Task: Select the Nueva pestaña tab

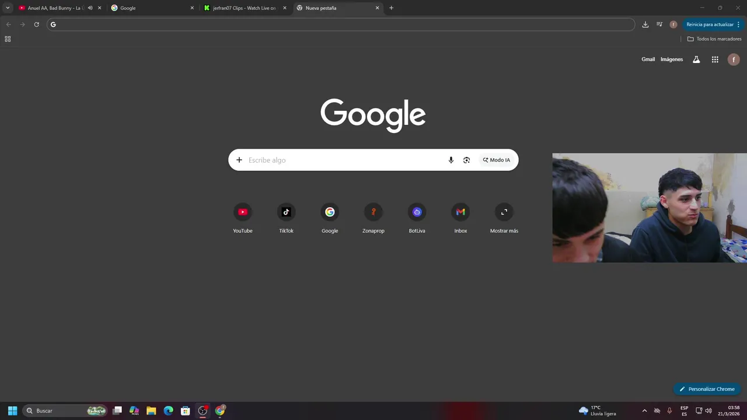Action: point(338,8)
